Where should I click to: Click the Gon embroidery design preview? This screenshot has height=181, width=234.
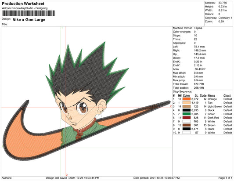86,101
